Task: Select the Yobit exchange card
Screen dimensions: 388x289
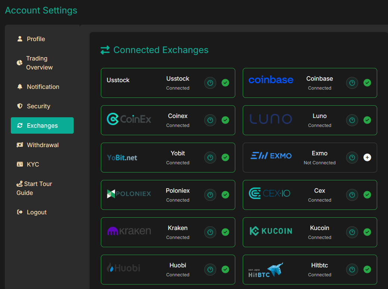Action: coord(168,158)
